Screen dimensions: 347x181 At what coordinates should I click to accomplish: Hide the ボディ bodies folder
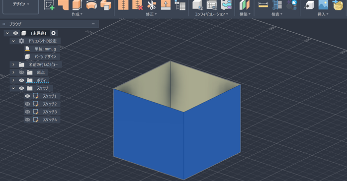(x=21, y=80)
